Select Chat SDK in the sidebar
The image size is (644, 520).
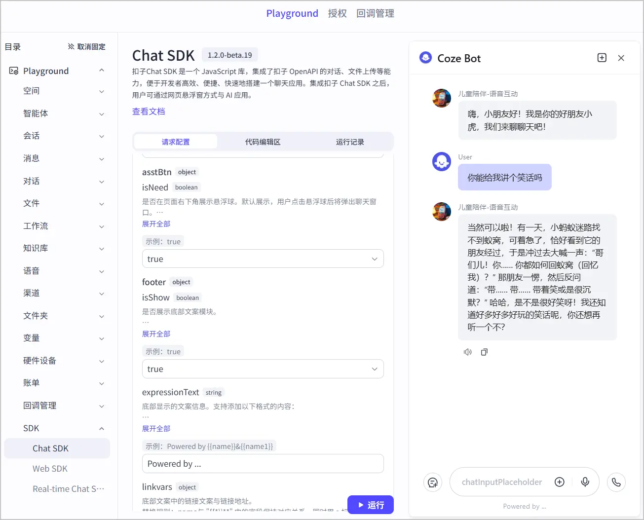pyautogui.click(x=57, y=448)
